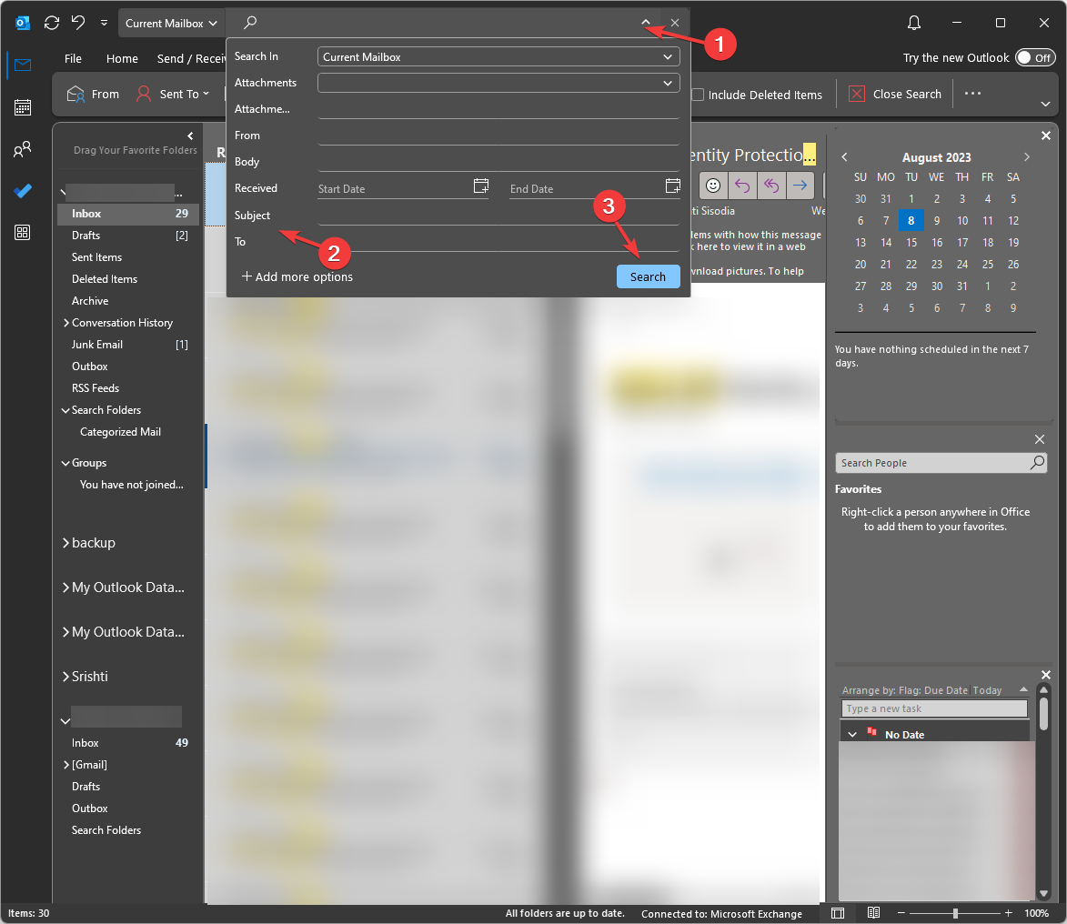This screenshot has width=1067, height=924.
Task: Close the Tasks peek pane
Action: (x=1046, y=675)
